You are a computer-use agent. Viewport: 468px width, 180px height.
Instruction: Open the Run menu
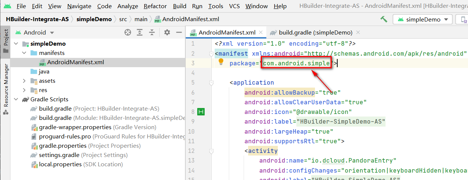[x=197, y=6]
